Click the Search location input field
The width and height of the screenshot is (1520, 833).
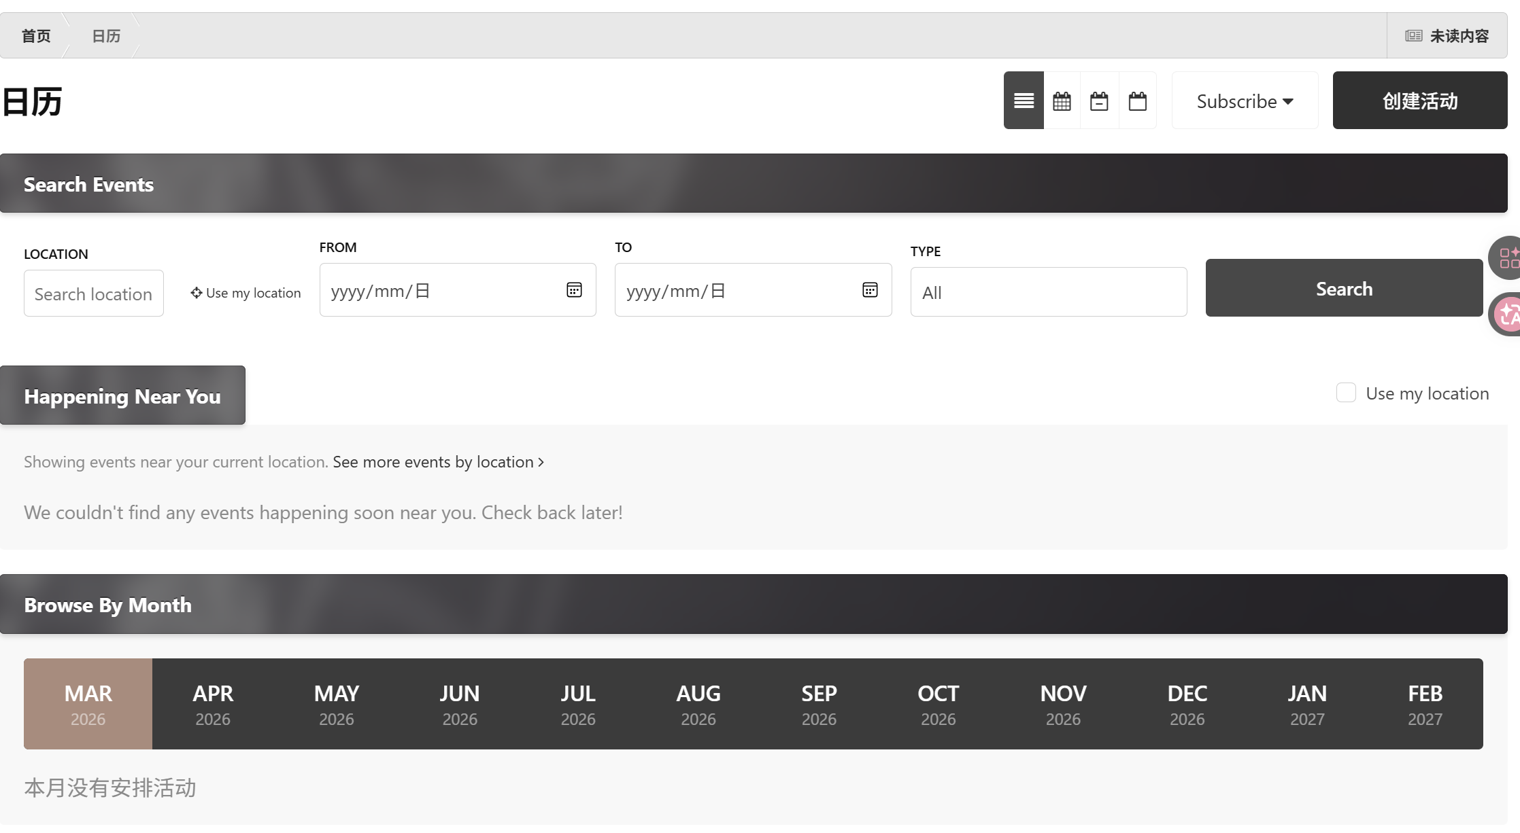point(94,294)
